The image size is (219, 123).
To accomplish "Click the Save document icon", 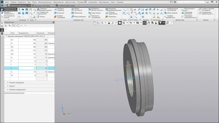I will click(x=27, y=10).
